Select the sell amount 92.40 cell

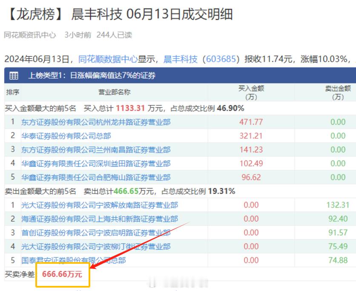point(338,219)
